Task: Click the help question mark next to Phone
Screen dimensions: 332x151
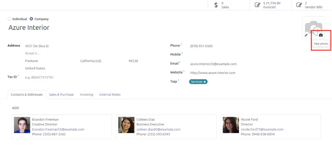Action: [181, 45]
